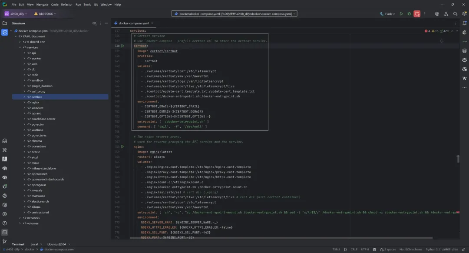Open the Terminal tool window icon
Viewport: 469px width, 253px height.
coord(4,232)
